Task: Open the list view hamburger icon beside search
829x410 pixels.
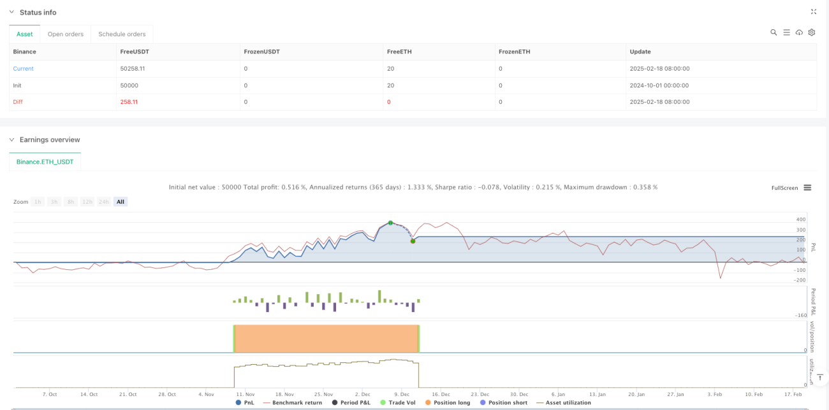Action: (786, 32)
